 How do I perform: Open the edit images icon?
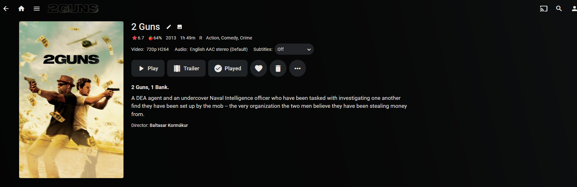(x=179, y=27)
